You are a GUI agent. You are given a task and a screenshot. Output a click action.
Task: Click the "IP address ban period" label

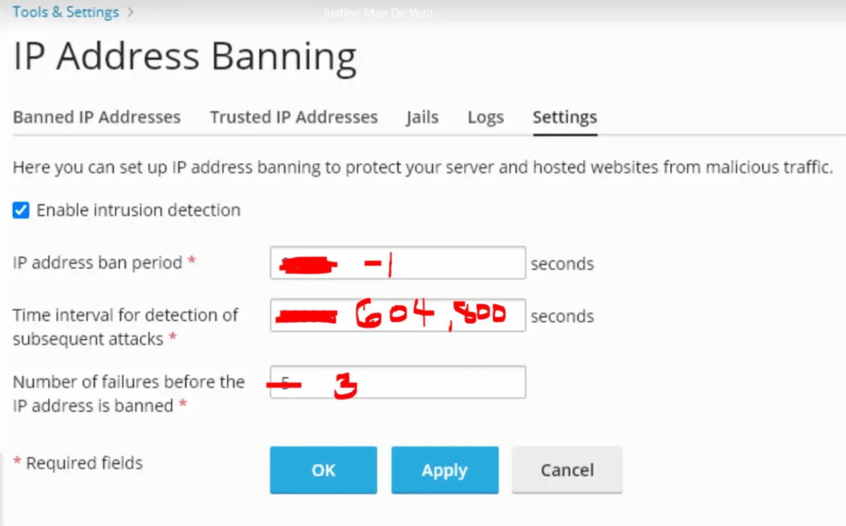click(97, 263)
